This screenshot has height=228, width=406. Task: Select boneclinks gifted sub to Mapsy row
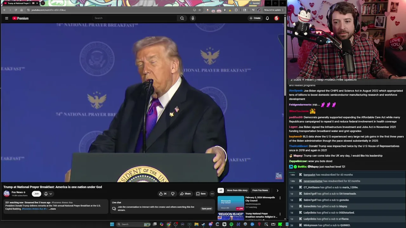coord(347,206)
